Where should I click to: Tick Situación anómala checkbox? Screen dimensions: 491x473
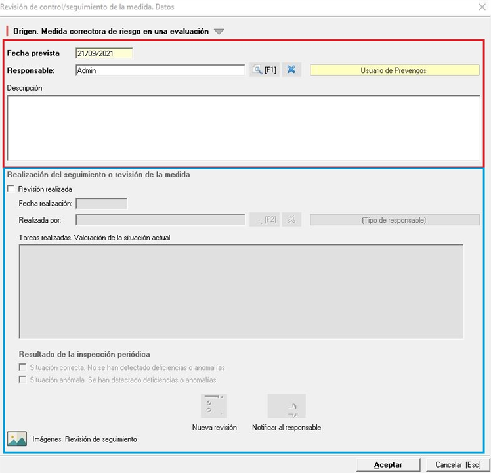click(22, 380)
